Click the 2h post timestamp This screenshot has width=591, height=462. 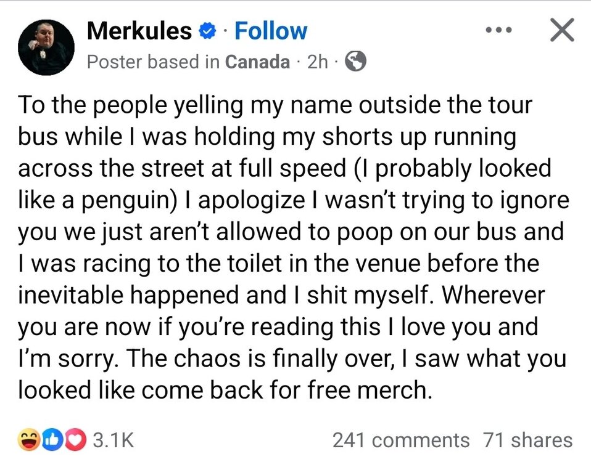coord(317,62)
